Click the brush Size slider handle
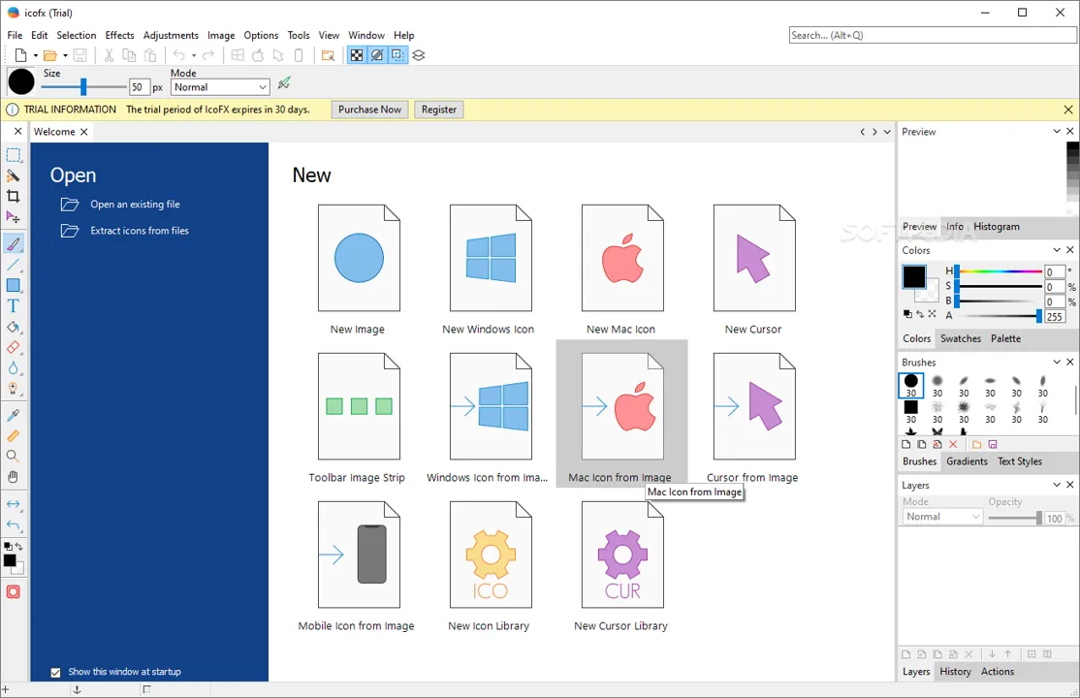This screenshot has height=698, width=1080. [x=83, y=86]
